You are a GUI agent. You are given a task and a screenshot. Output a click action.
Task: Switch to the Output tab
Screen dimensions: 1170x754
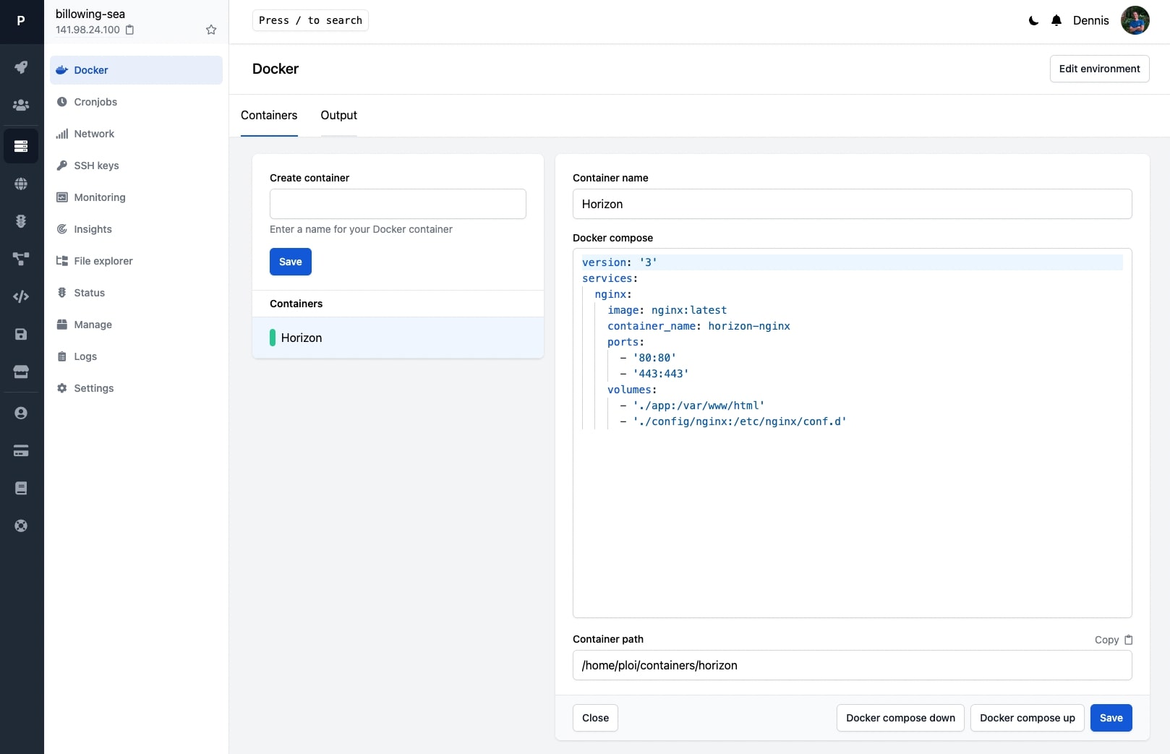(x=338, y=116)
